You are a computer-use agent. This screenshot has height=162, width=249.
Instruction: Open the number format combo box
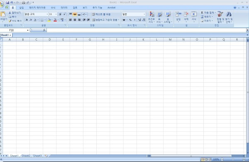[134, 14]
